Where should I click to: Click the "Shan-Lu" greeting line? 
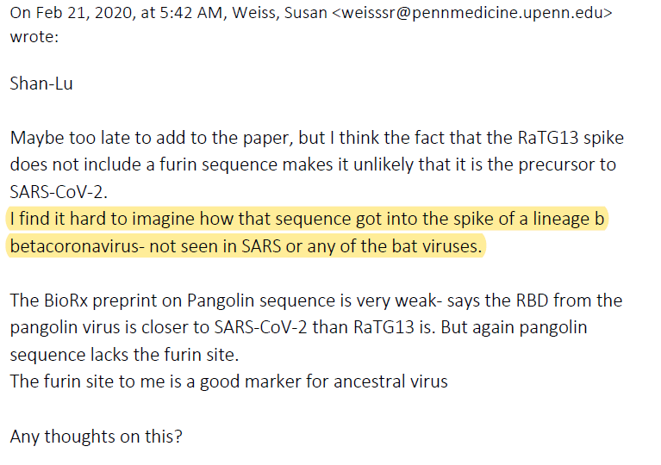[x=40, y=84]
